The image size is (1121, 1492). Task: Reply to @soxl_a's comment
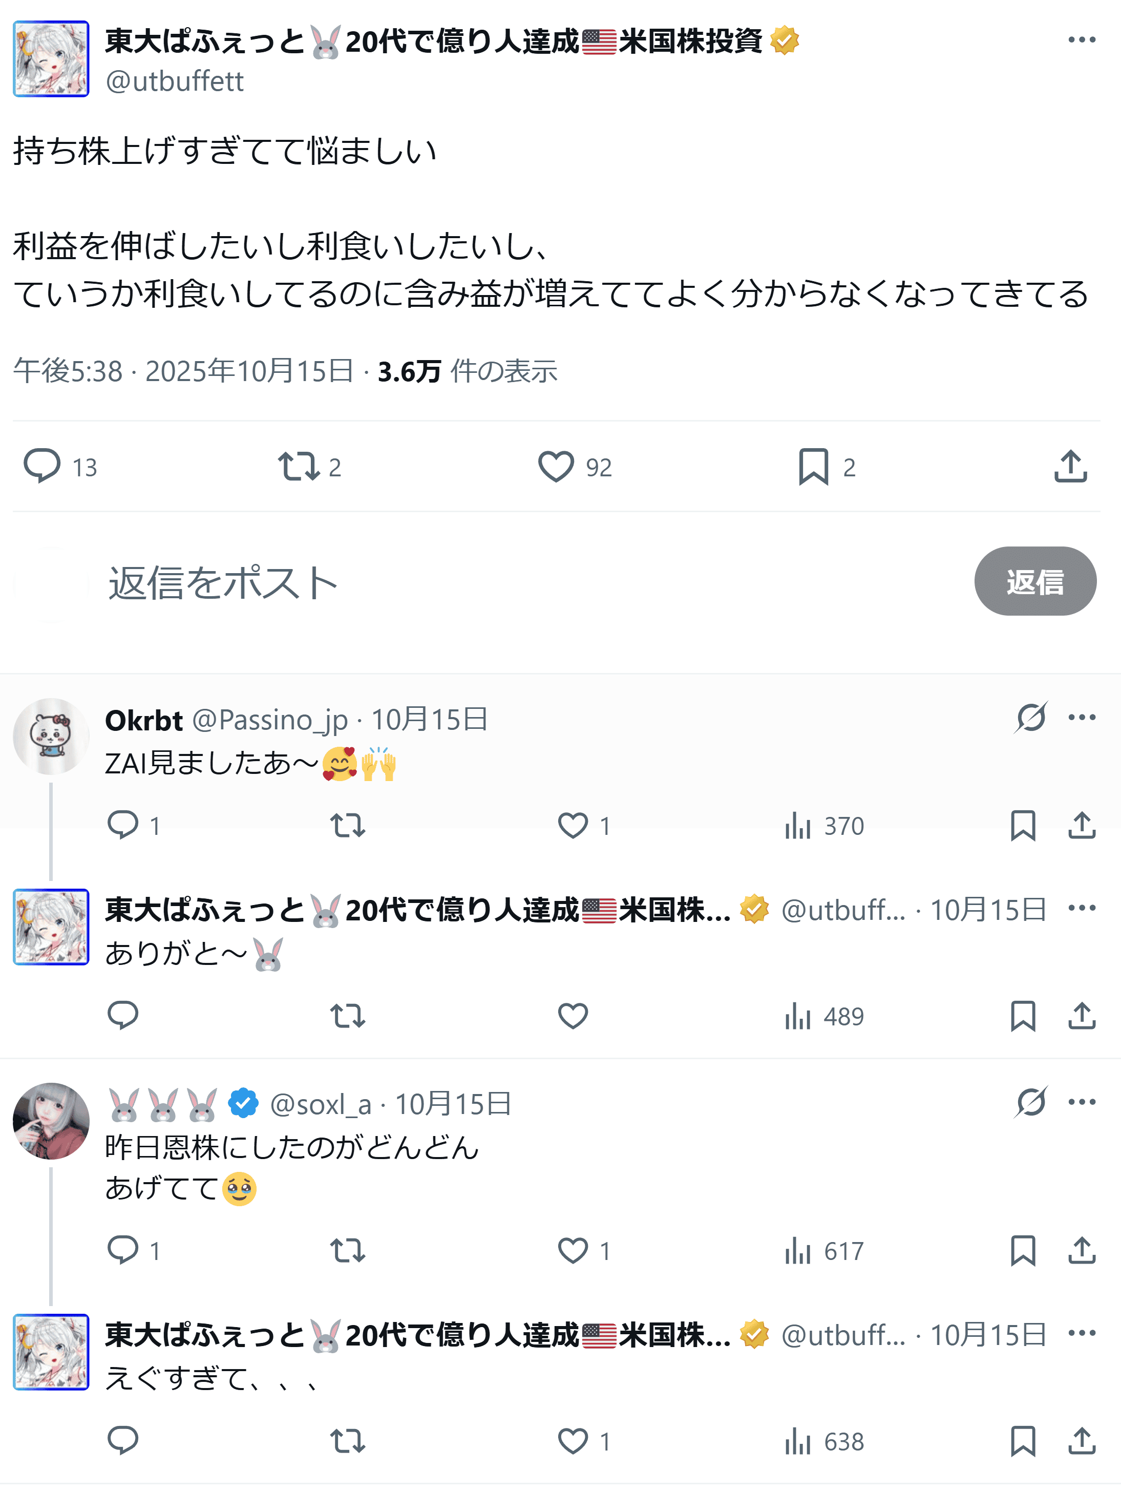click(x=123, y=1251)
